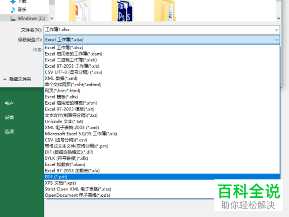Select DIF (数据交换格式)(*.dif) option
289x217 pixels.
pos(162,152)
